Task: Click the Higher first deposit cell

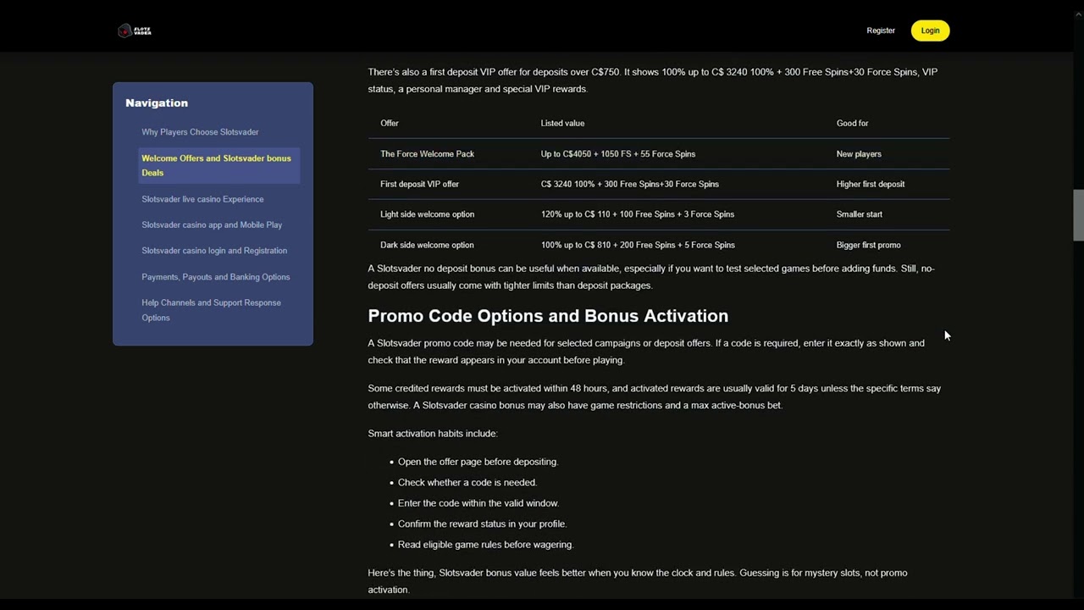Action: point(871,184)
